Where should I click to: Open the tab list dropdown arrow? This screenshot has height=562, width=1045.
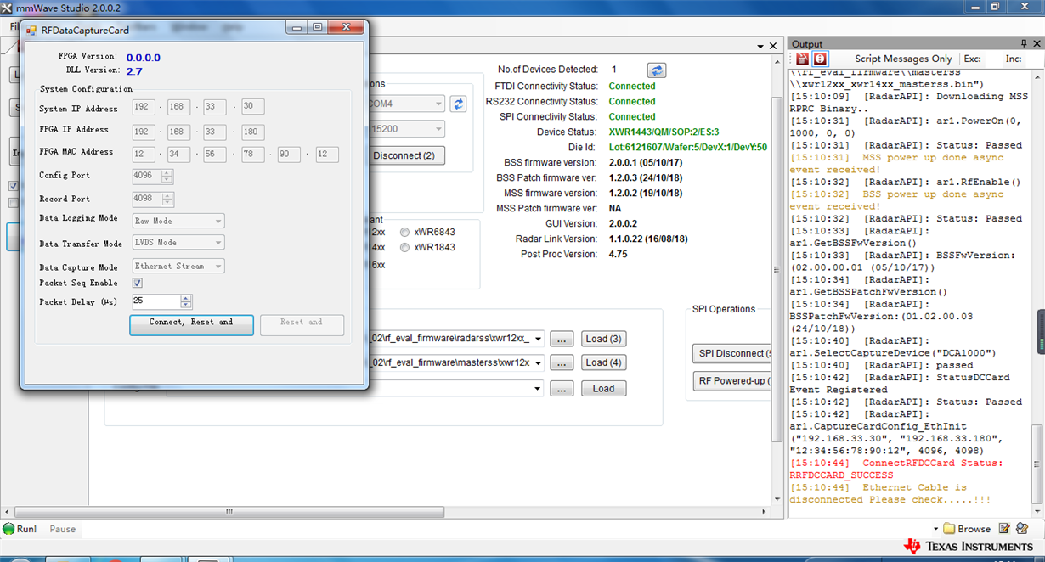[x=760, y=46]
